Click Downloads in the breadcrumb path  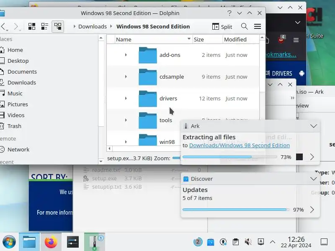click(x=92, y=26)
